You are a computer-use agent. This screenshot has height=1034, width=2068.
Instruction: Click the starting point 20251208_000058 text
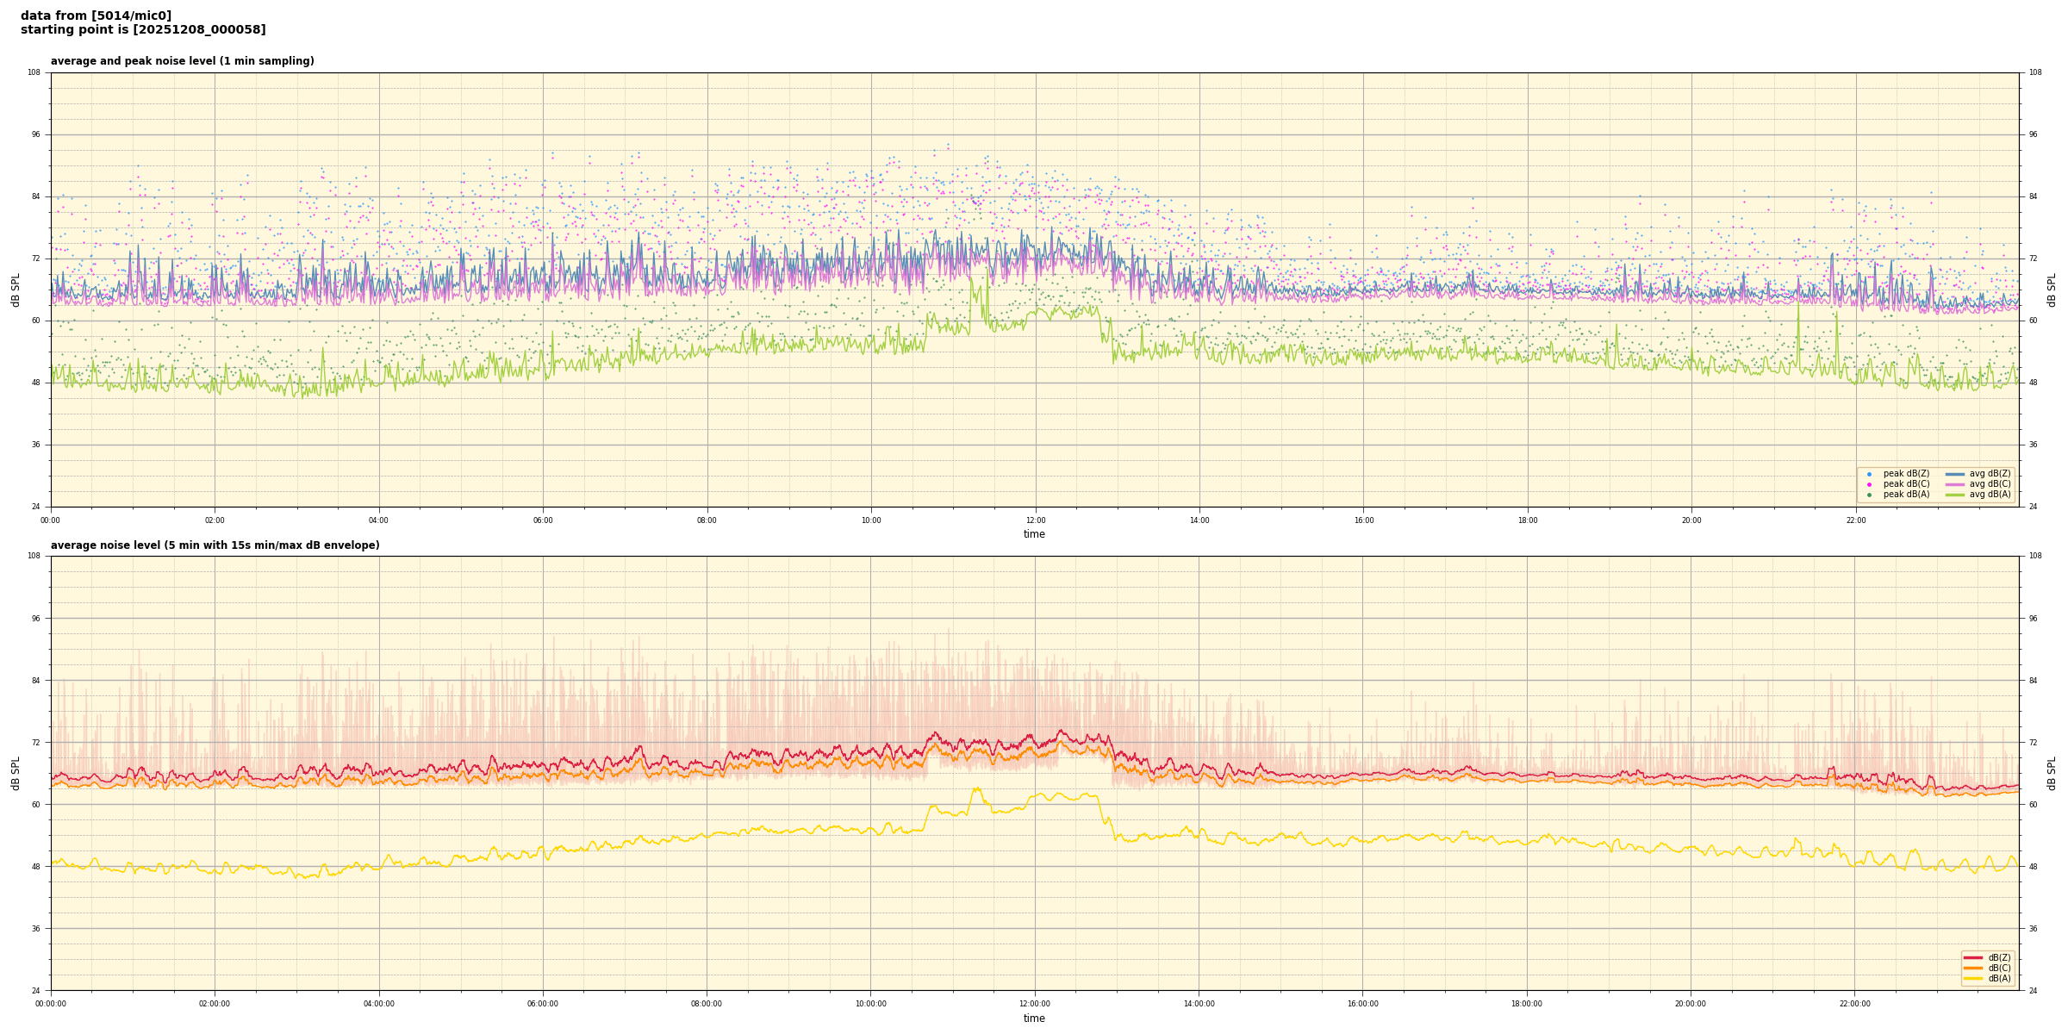[143, 30]
